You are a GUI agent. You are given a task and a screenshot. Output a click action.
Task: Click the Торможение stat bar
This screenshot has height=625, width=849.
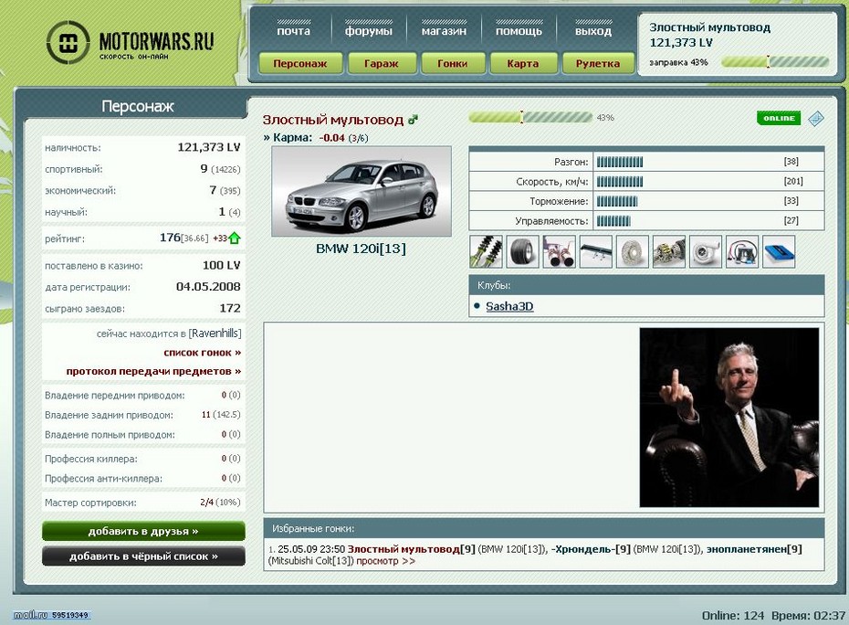(617, 201)
